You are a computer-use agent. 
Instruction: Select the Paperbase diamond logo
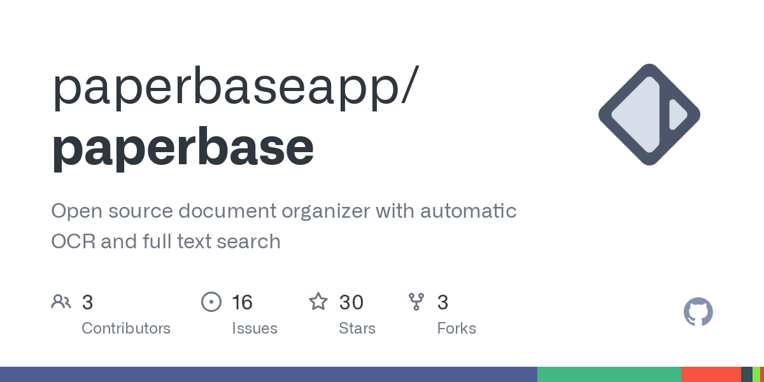tap(649, 114)
